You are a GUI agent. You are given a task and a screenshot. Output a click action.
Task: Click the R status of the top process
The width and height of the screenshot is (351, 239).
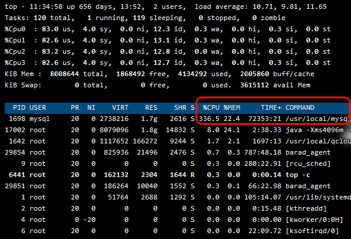pyautogui.click(x=192, y=175)
